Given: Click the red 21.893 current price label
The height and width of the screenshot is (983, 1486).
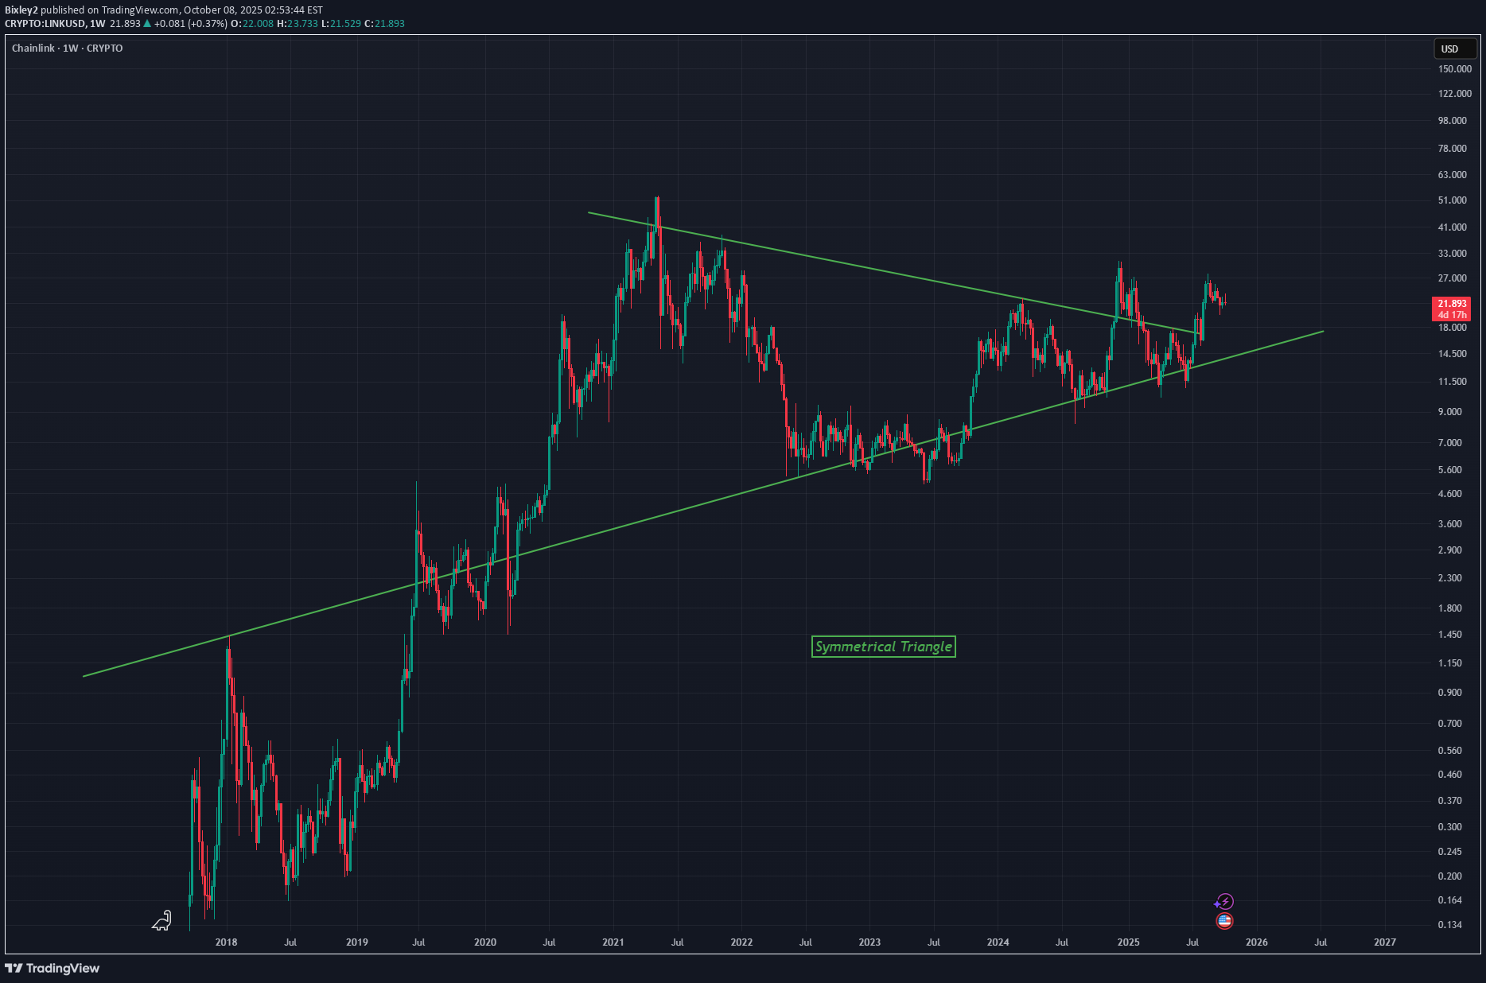Looking at the screenshot, I should [x=1452, y=304].
